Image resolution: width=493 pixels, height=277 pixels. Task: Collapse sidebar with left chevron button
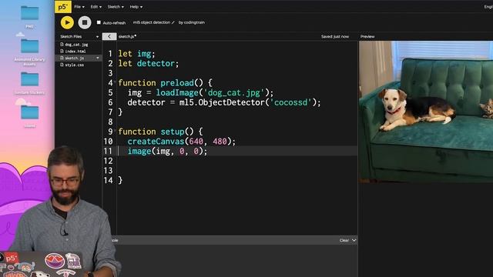(109, 36)
